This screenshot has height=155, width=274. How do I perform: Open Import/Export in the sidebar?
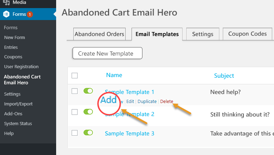(x=18, y=104)
